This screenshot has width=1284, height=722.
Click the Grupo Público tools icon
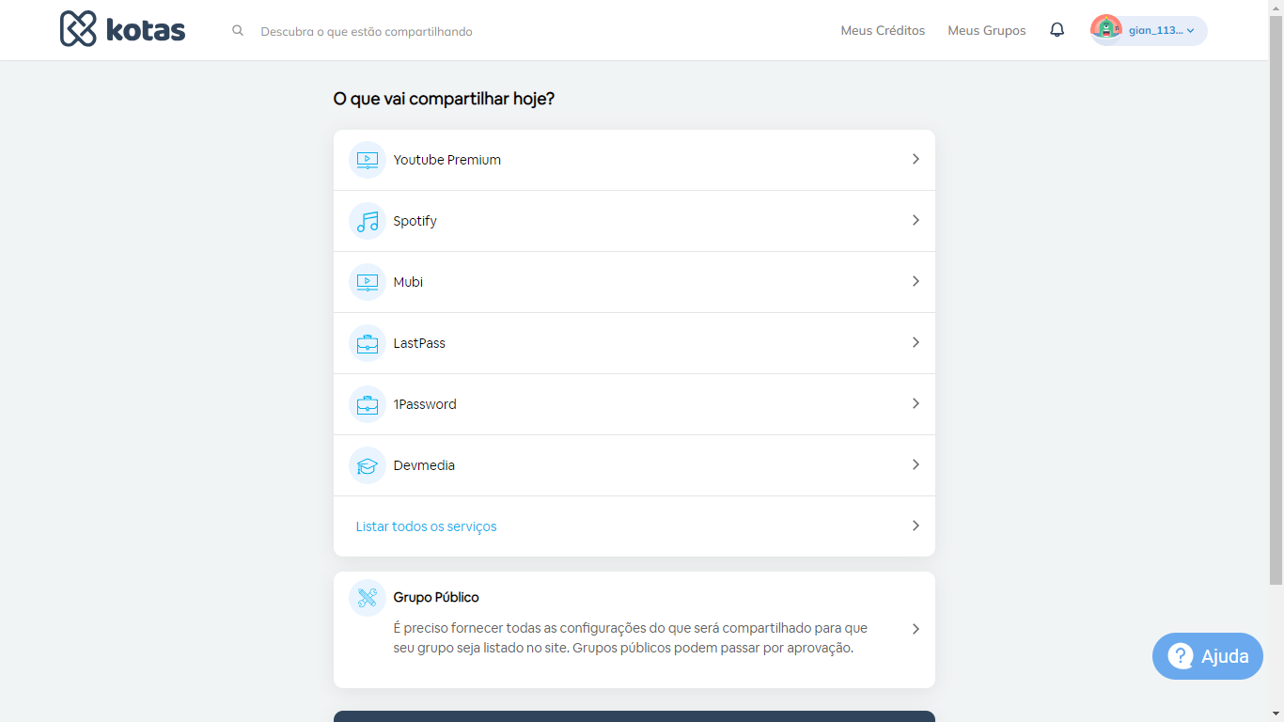(368, 598)
